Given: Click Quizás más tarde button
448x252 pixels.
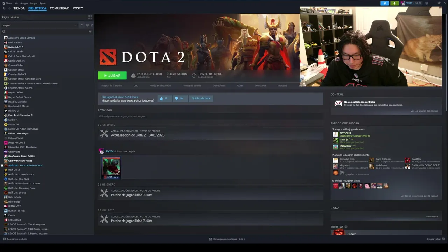Looking at the screenshot, I should click(x=201, y=98).
